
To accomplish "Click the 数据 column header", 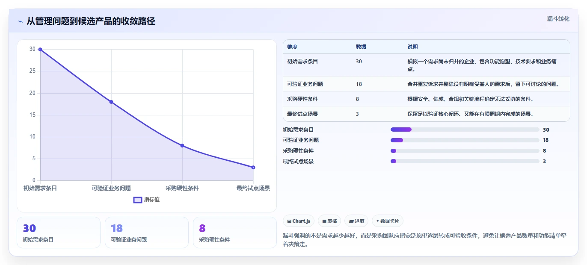I will click(x=361, y=47).
